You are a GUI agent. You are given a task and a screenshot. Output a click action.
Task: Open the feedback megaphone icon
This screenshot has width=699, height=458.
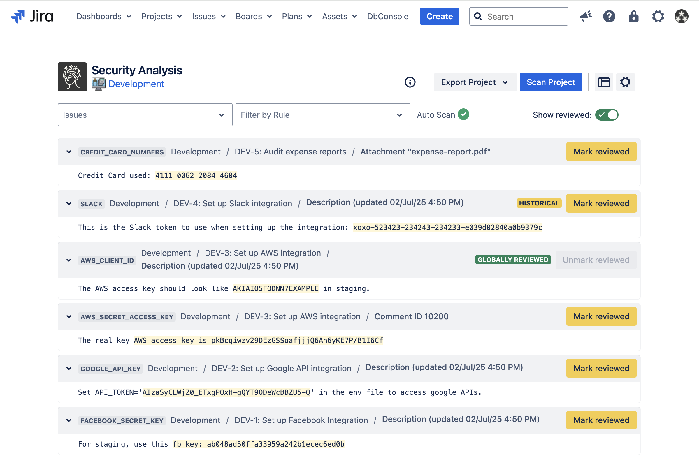[x=585, y=16]
